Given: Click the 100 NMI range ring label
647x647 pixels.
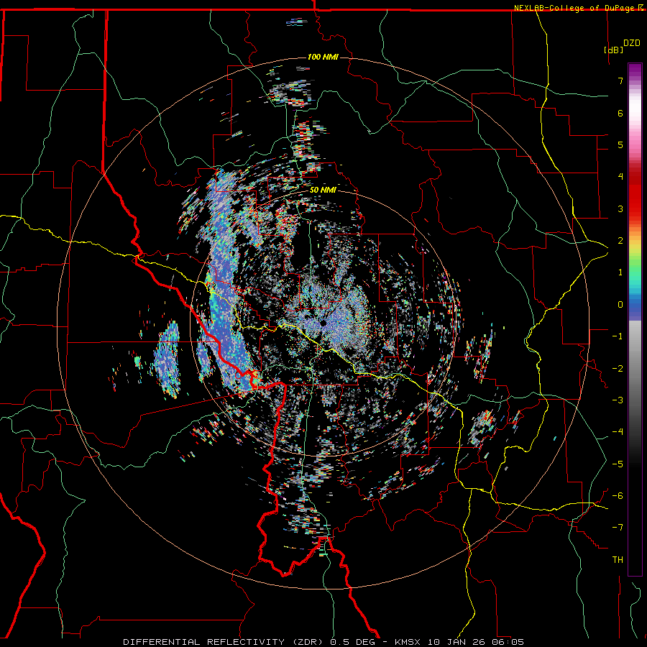Looking at the screenshot, I should coord(323,57).
